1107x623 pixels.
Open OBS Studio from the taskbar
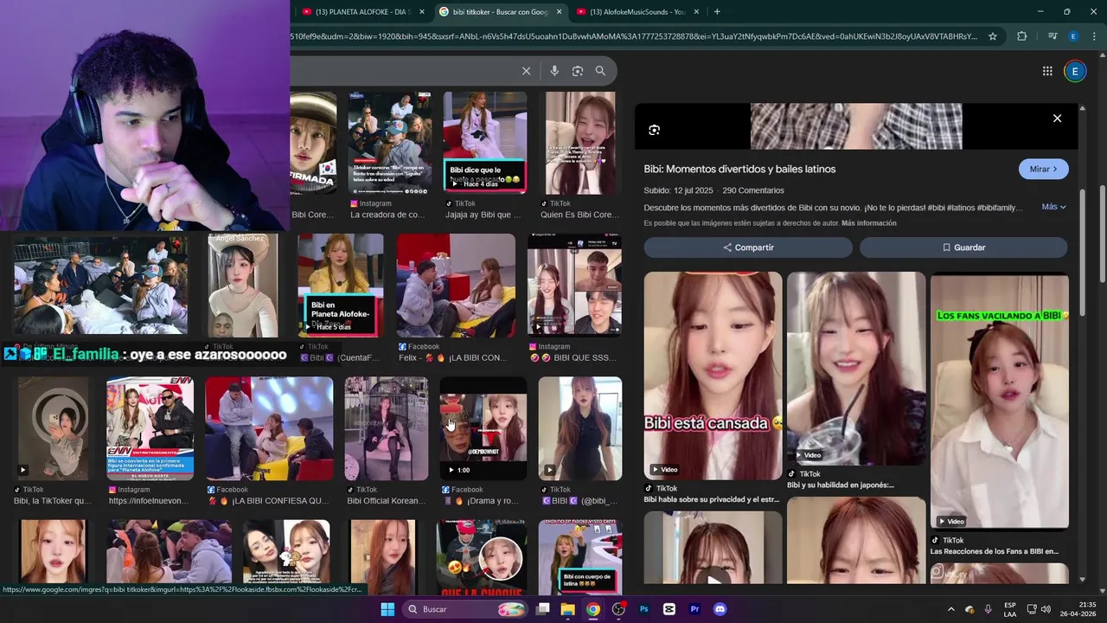(x=618, y=609)
